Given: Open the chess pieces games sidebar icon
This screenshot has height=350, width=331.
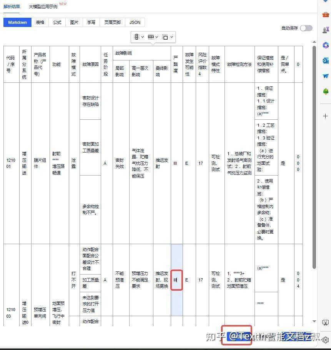Looking at the screenshot, I should pyautogui.click(x=326, y=30).
